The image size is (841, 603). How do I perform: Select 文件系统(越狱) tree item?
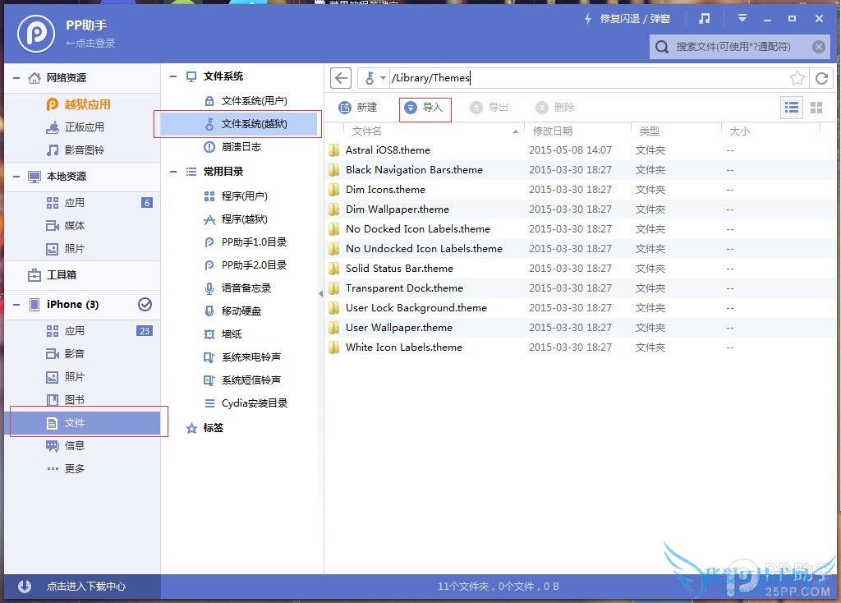(x=239, y=124)
